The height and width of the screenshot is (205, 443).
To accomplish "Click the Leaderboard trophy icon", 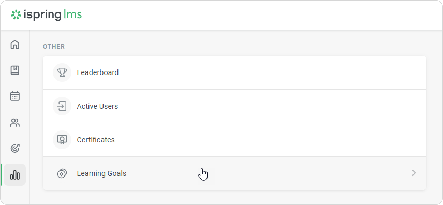I will tap(62, 72).
